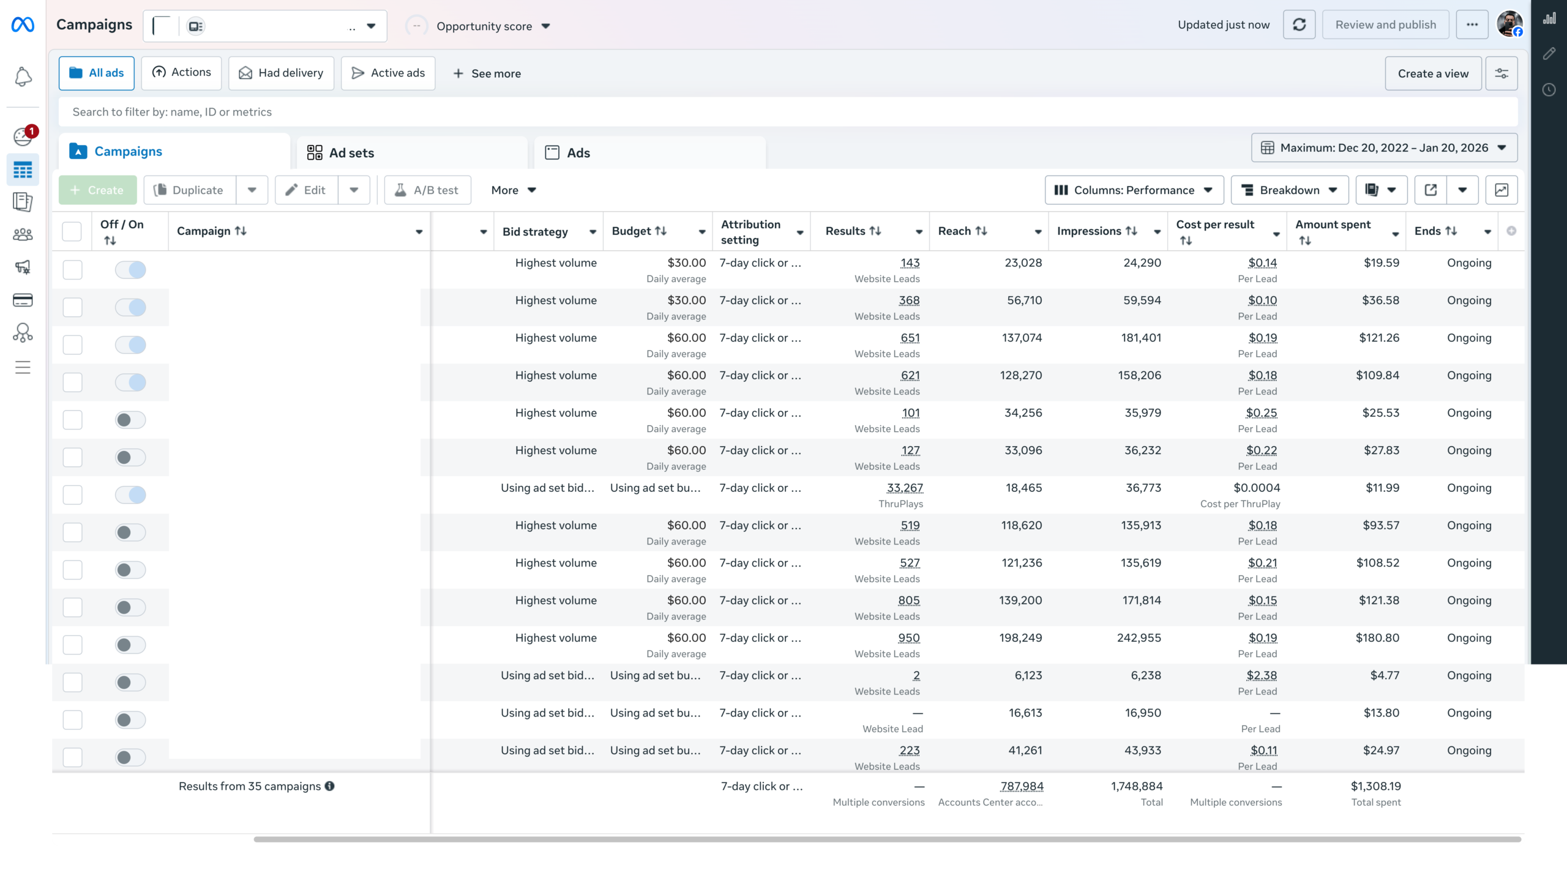Screen dimensions: 1567x881
Task: Click the Meta logo icon
Action: [x=23, y=24]
